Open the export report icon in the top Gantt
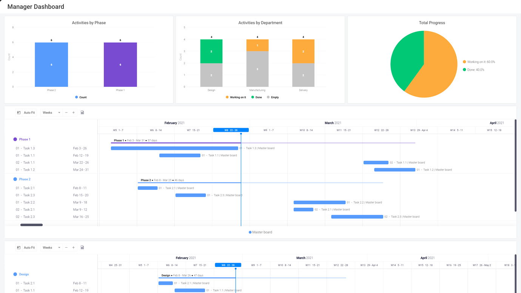The width and height of the screenshot is (521, 293). click(x=82, y=112)
